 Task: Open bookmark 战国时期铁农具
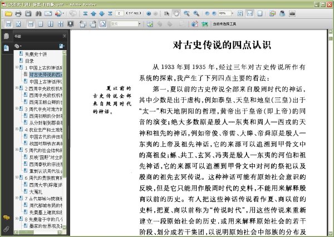point(46,144)
